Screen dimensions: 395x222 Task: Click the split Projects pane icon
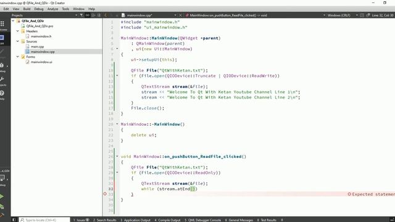pos(93,15)
